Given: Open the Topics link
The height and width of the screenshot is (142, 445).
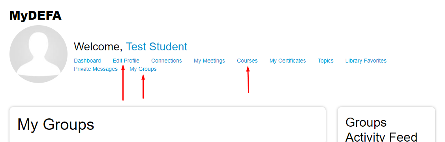Looking at the screenshot, I should point(325,61).
